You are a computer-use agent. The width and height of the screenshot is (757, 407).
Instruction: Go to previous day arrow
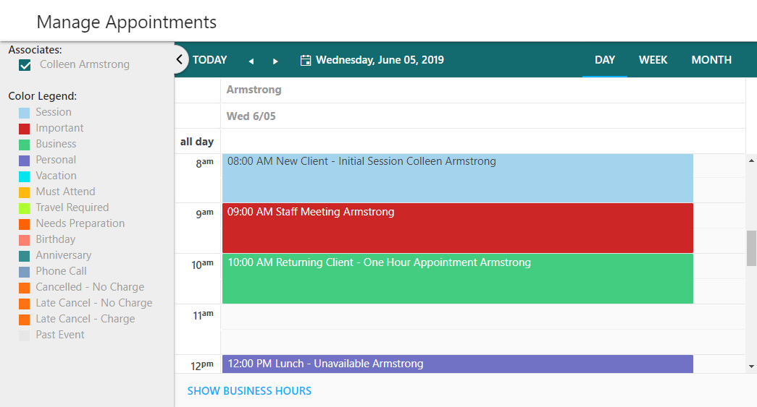251,61
